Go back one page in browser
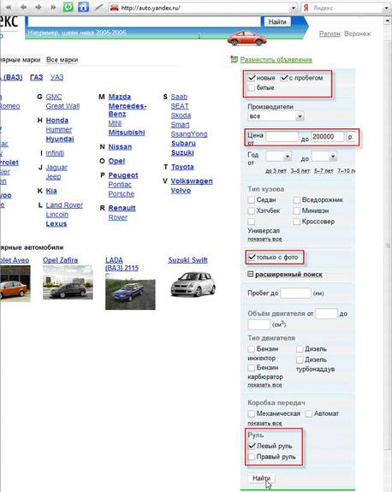Image resolution: width=392 pixels, height=492 pixels. 24,7
